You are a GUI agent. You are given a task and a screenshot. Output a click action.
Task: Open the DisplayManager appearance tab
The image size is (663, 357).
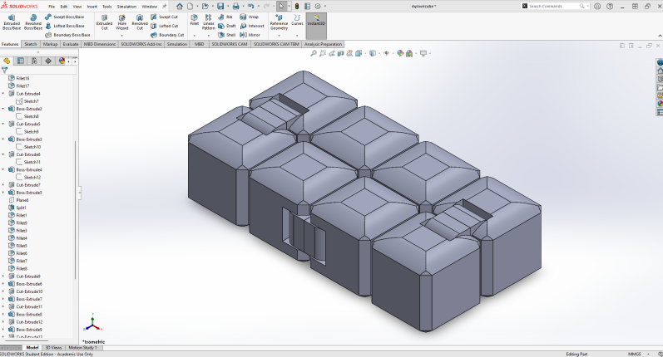62,61
